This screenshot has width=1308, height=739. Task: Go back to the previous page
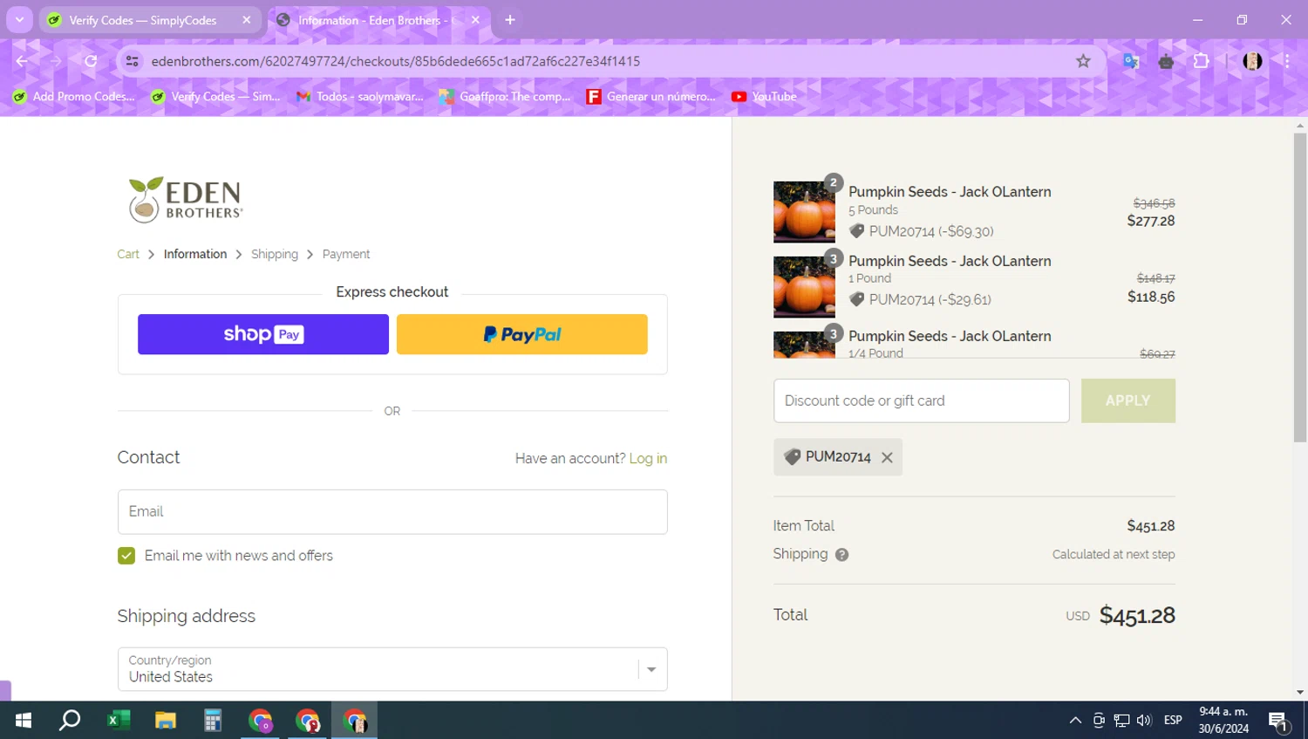pos(22,61)
